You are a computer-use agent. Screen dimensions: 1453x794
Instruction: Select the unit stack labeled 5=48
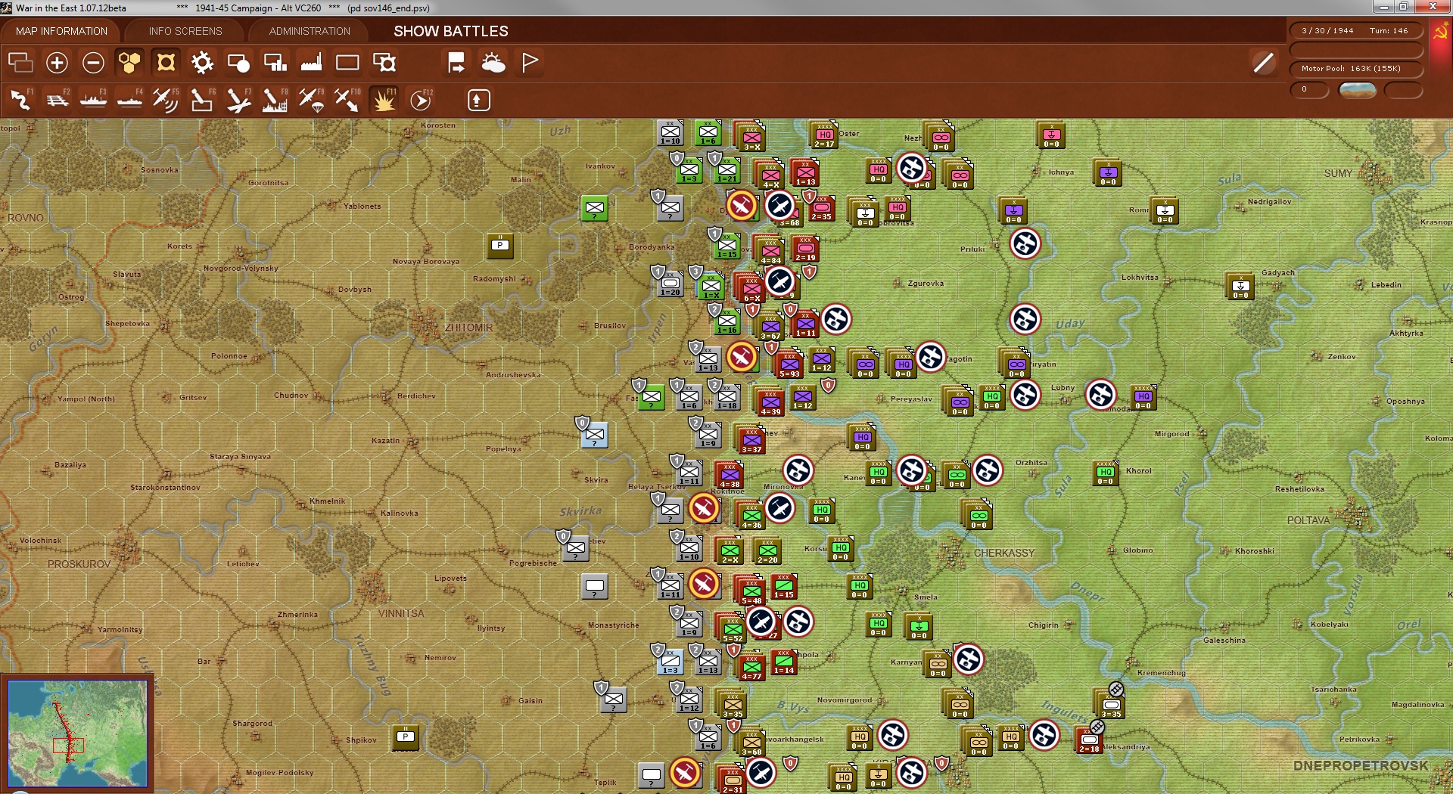click(751, 591)
